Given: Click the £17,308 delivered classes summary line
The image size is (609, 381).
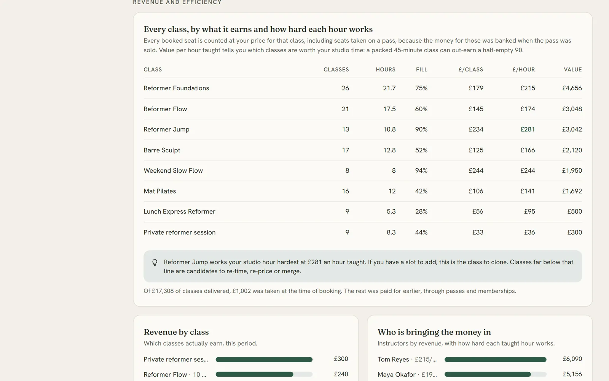Looking at the screenshot, I should [330, 291].
